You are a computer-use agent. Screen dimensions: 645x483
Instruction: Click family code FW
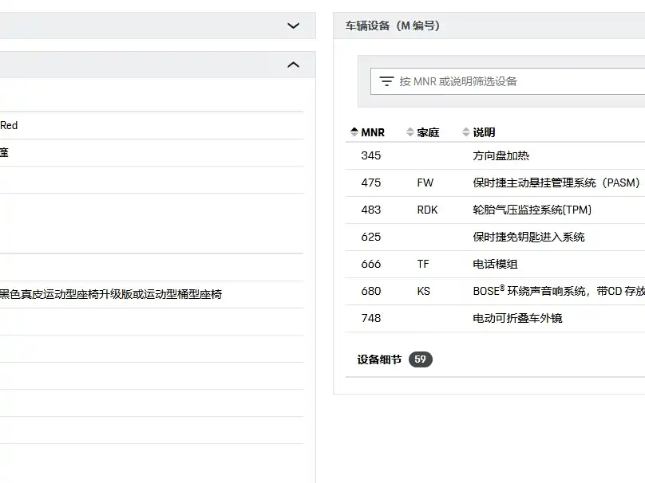click(425, 183)
